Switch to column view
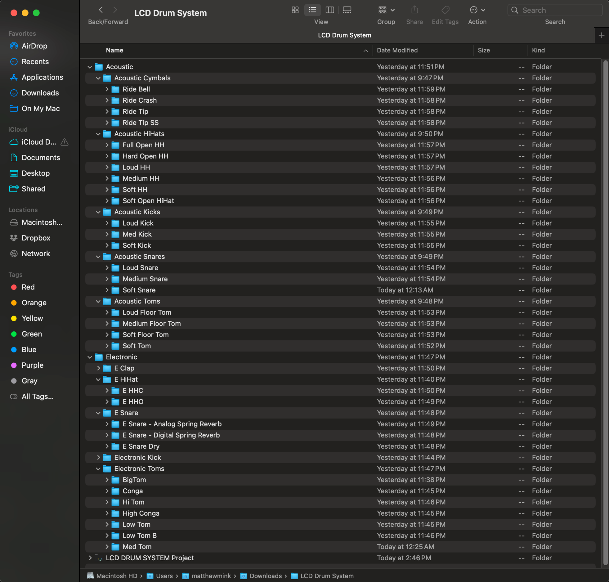 click(x=329, y=10)
